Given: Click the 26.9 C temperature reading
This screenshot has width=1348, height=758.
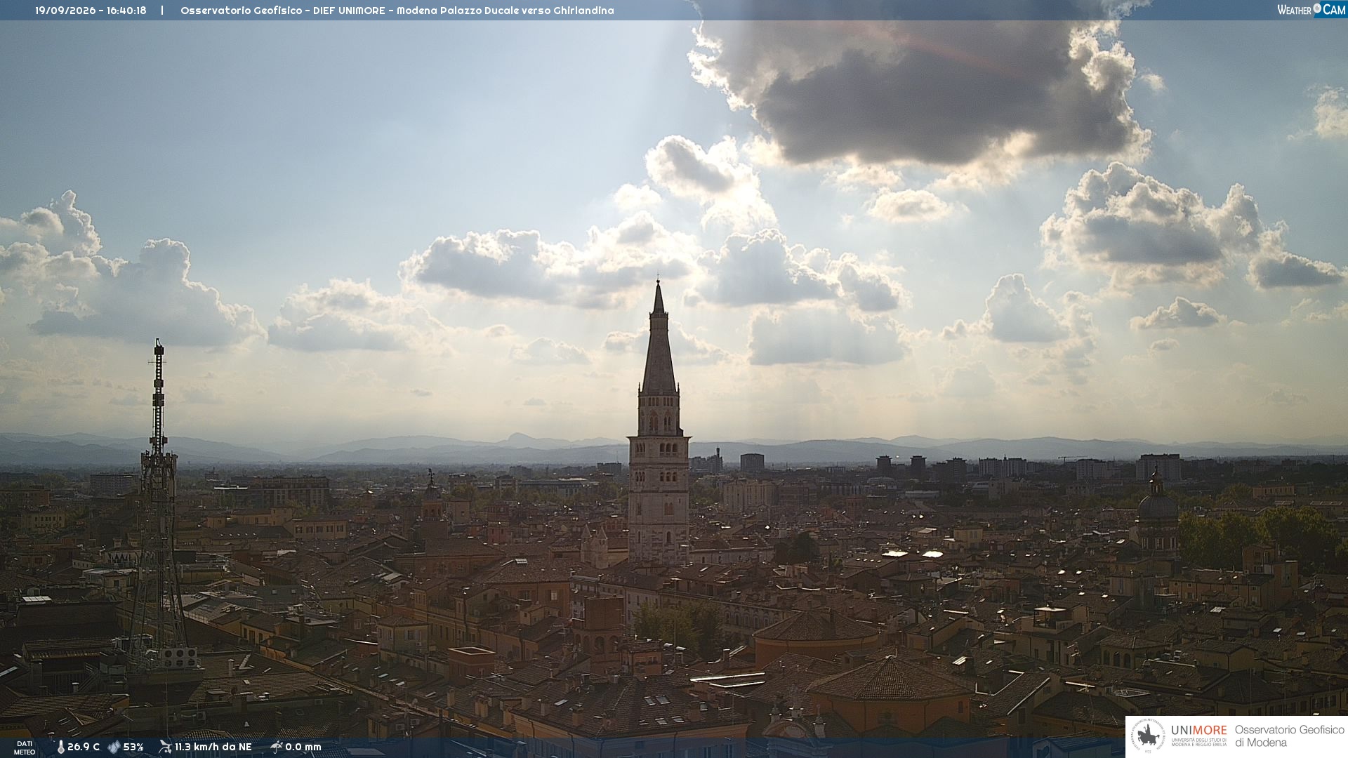Looking at the screenshot, I should pyautogui.click(x=84, y=747).
